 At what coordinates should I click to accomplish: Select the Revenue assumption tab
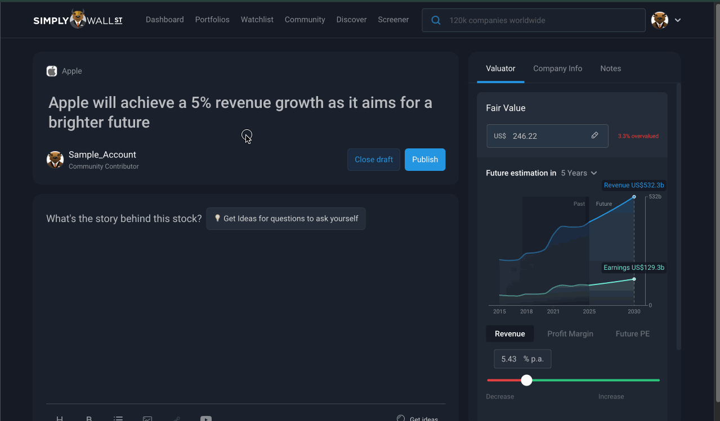pos(510,334)
